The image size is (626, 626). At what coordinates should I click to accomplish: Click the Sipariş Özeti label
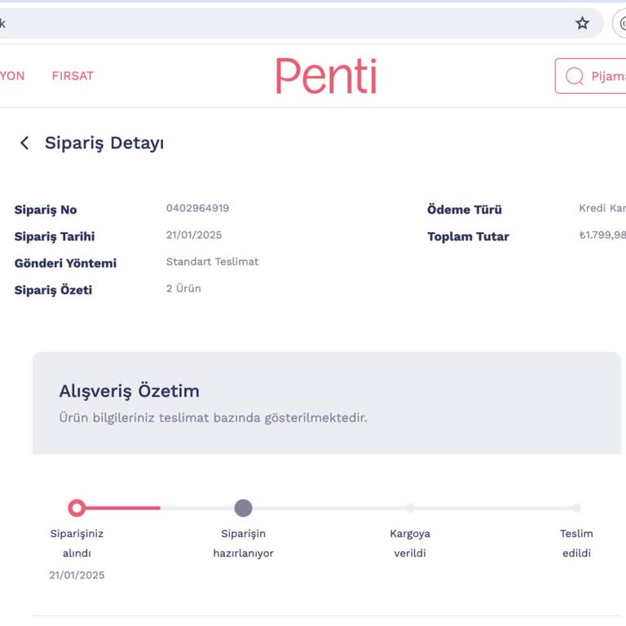[x=53, y=290]
